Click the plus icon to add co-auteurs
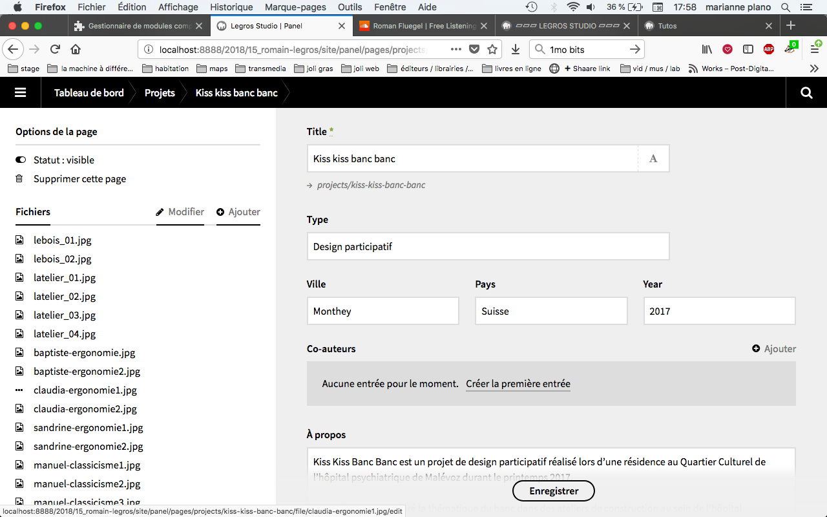The width and height of the screenshot is (827, 517). (x=756, y=349)
